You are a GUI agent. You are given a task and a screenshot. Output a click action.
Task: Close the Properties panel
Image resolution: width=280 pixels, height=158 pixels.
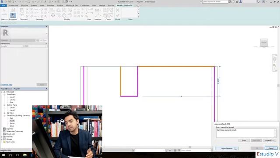click(46, 26)
